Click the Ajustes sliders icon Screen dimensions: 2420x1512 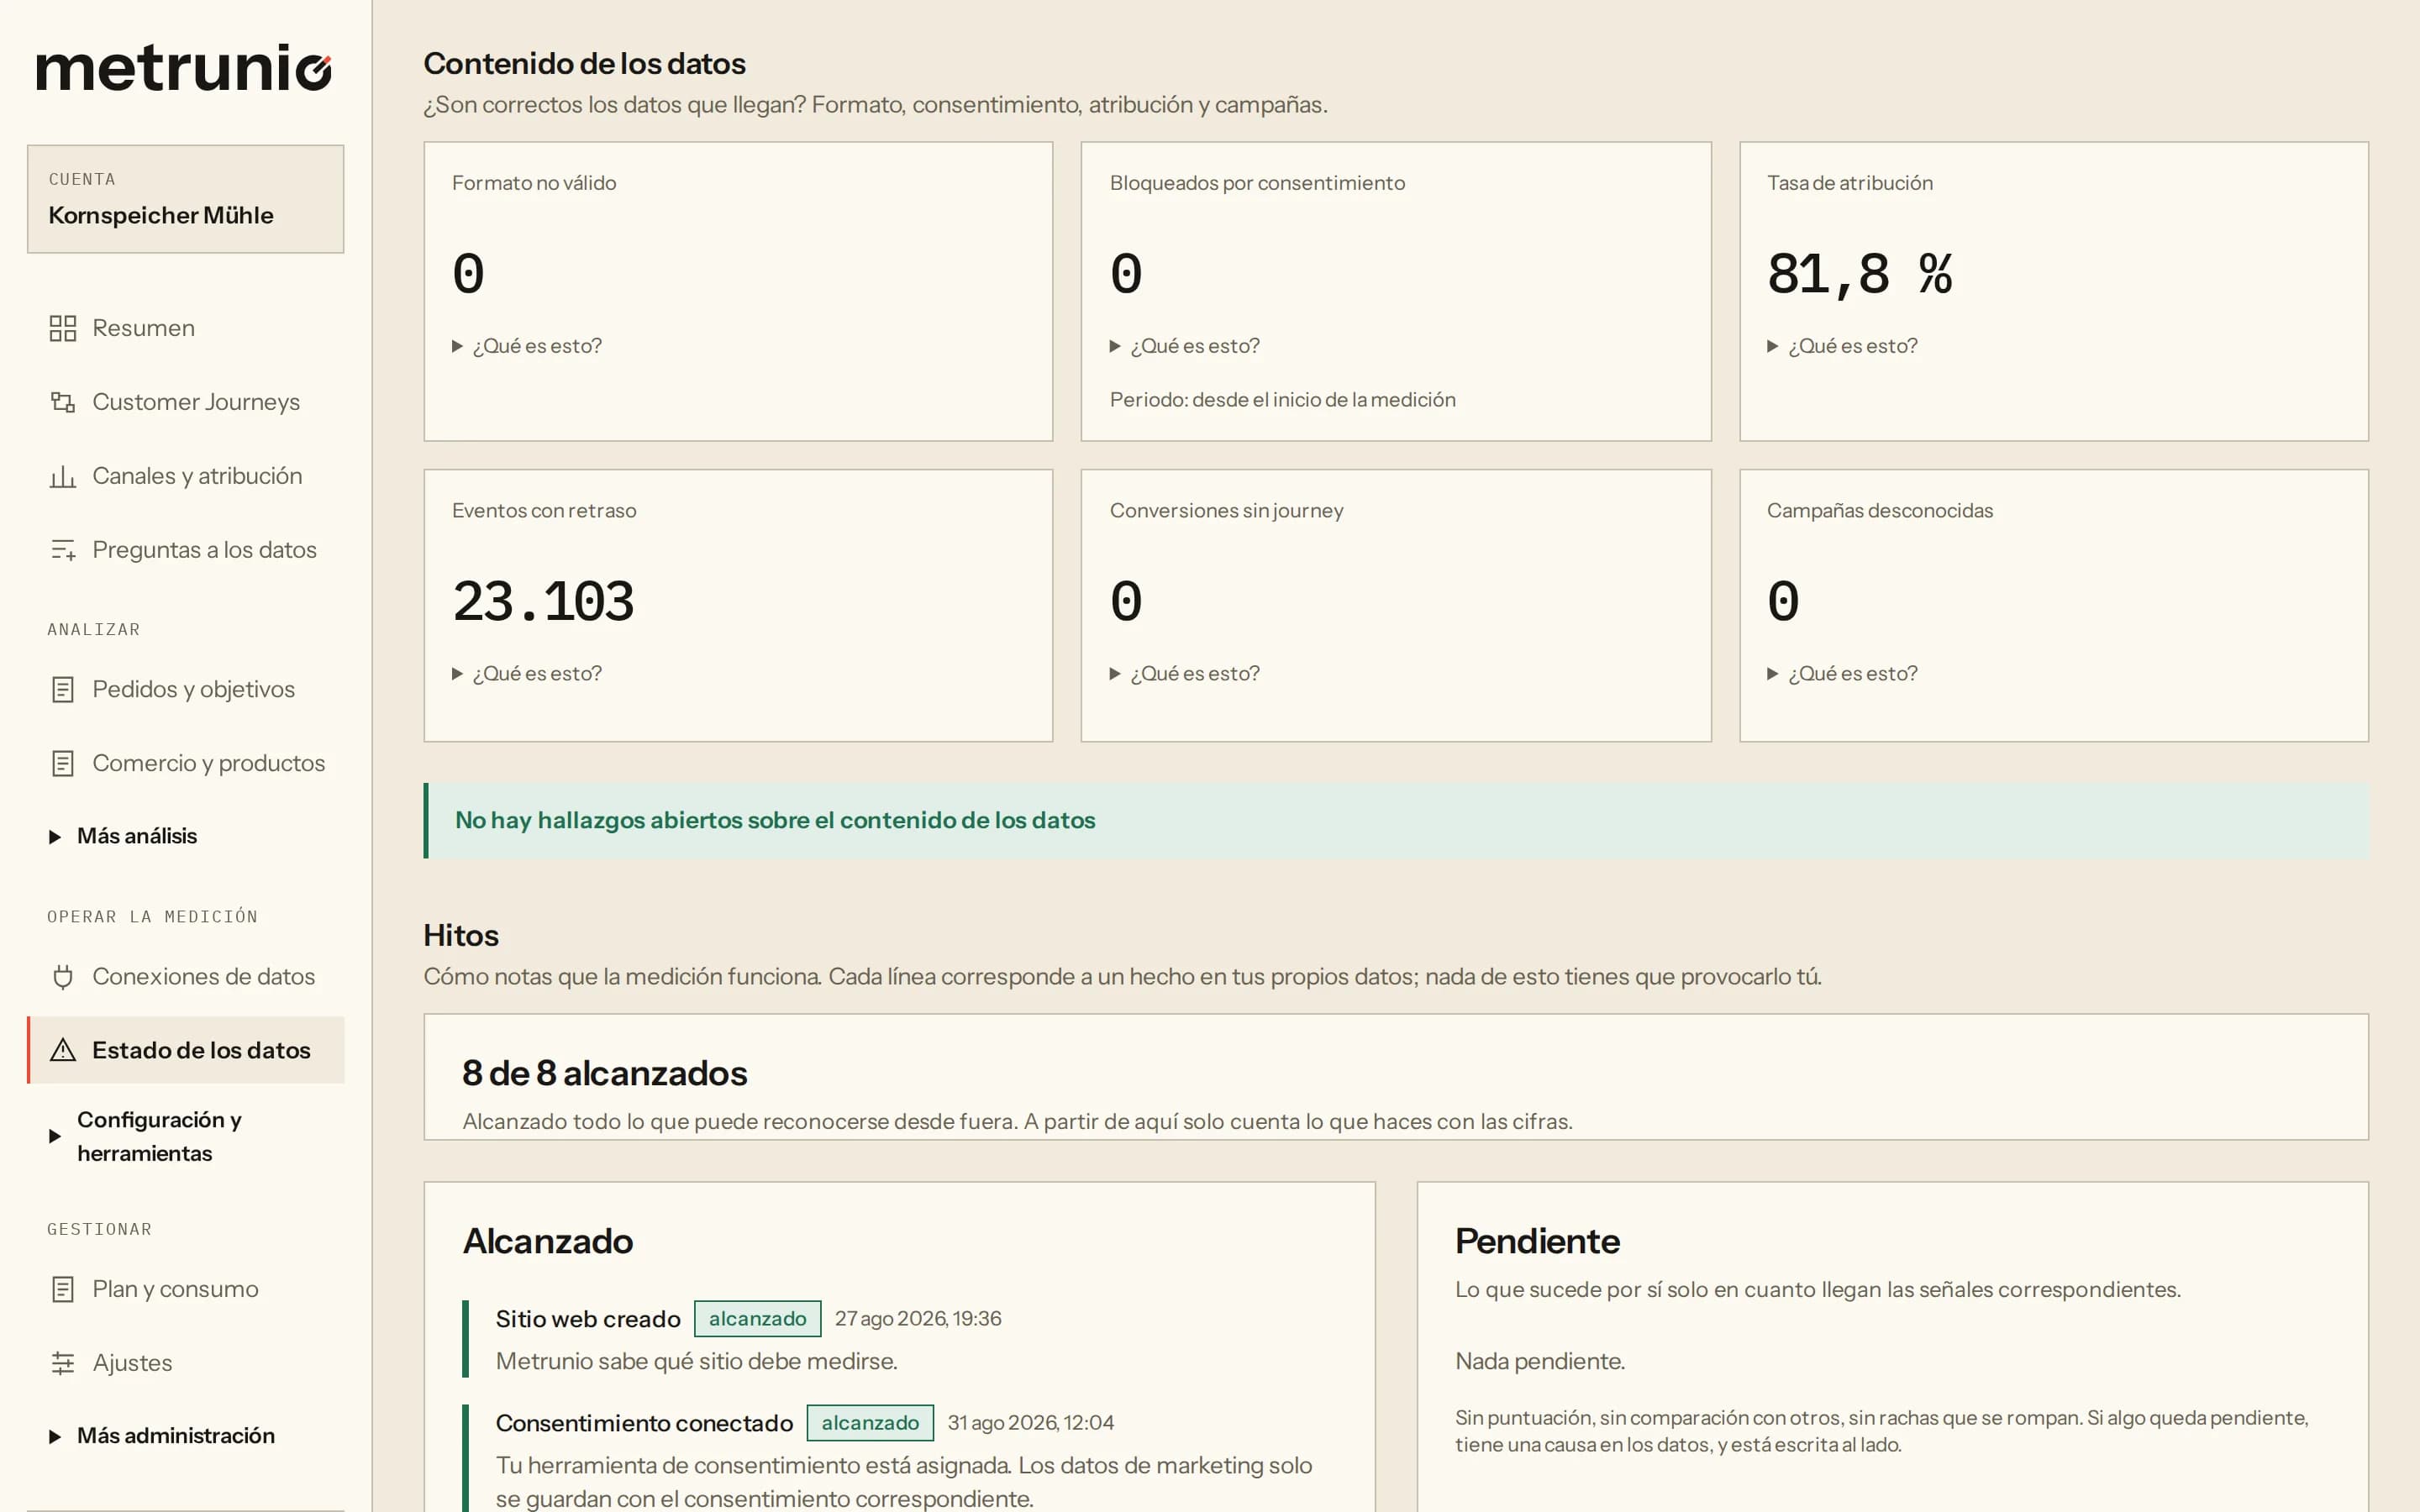pyautogui.click(x=63, y=1363)
